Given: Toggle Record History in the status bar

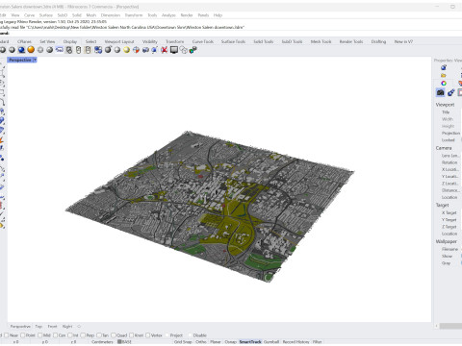Looking at the screenshot, I should [x=295, y=342].
